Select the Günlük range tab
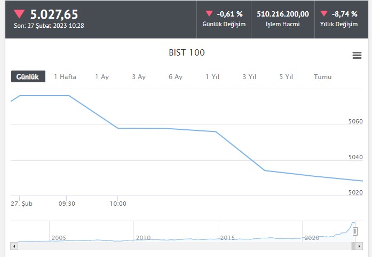Screen dimensions: 372x257 coord(28,76)
